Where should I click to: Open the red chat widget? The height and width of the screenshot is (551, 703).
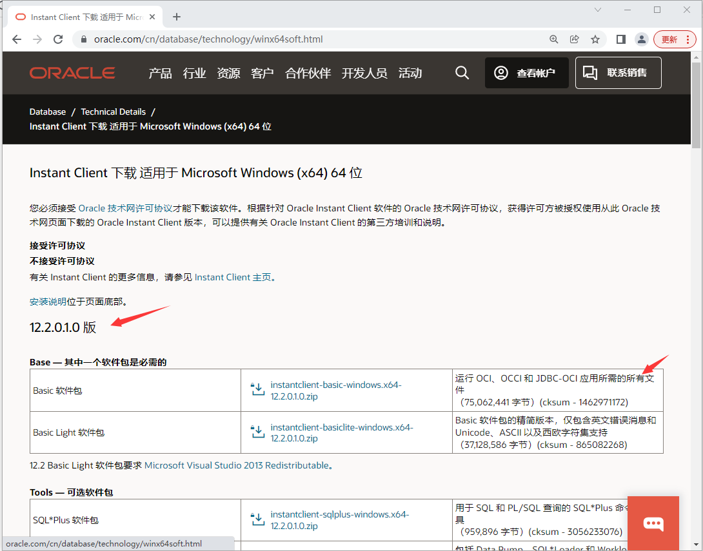point(653,523)
